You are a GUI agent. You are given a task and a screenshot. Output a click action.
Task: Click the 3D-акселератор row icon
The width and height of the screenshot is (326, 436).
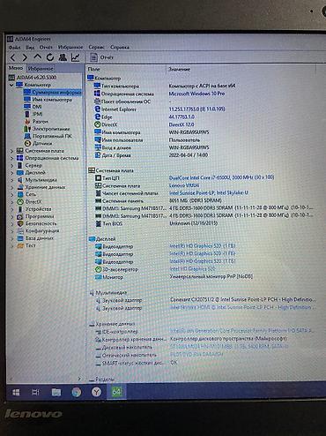pos(99,269)
